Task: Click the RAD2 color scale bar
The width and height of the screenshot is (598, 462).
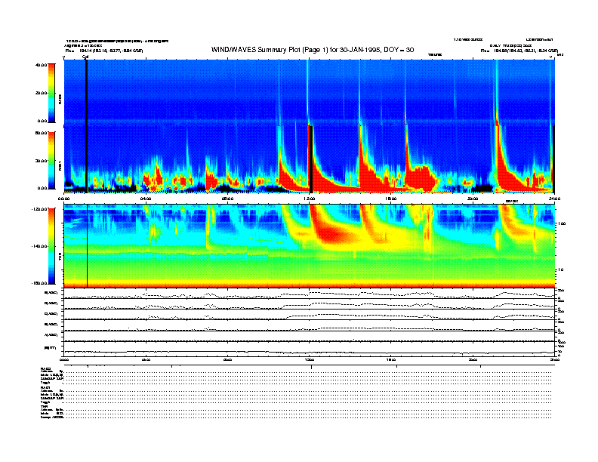Action: (x=51, y=93)
